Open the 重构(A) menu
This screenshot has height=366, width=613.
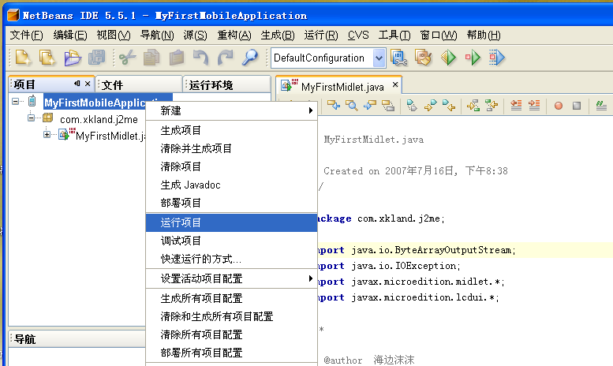[234, 35]
